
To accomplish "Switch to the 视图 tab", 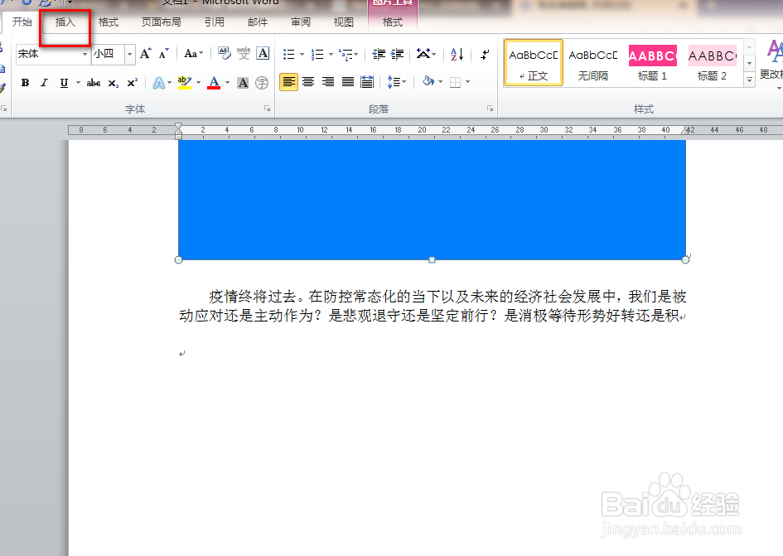I will coord(344,22).
